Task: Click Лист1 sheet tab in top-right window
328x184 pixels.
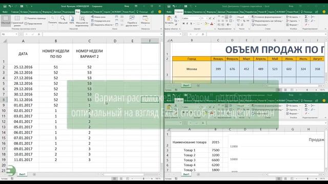Action: tap(186, 85)
